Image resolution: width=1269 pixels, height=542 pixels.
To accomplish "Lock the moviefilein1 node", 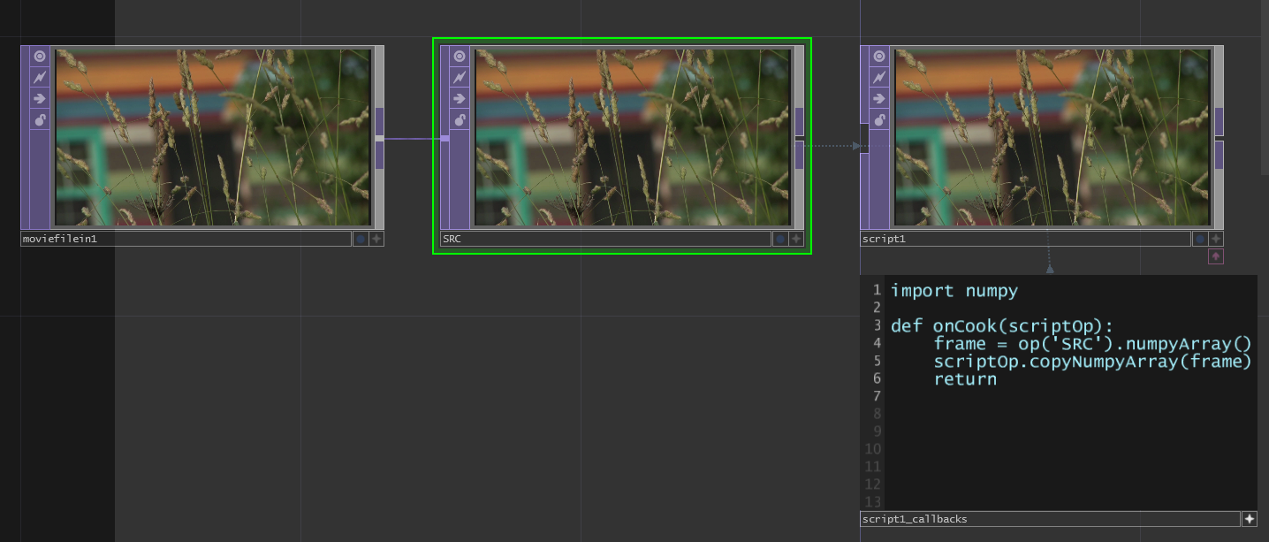I will click(x=40, y=119).
